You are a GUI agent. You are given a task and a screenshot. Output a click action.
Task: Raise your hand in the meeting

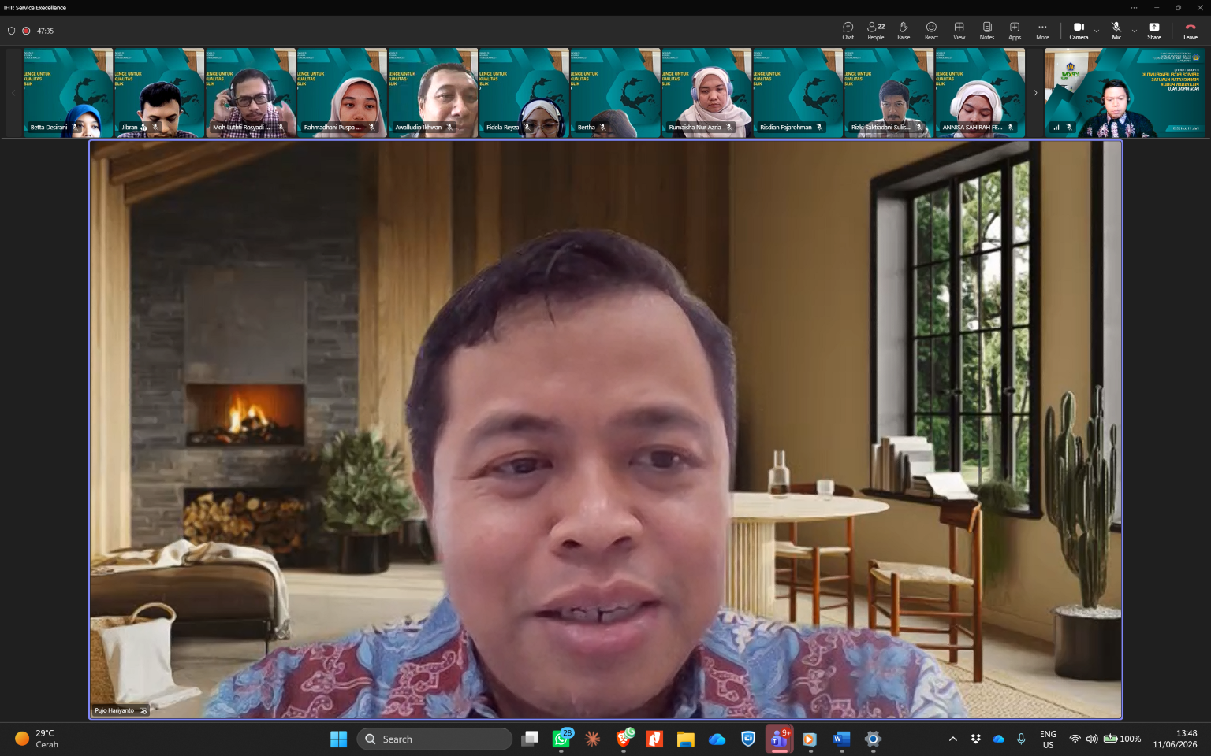pos(904,31)
